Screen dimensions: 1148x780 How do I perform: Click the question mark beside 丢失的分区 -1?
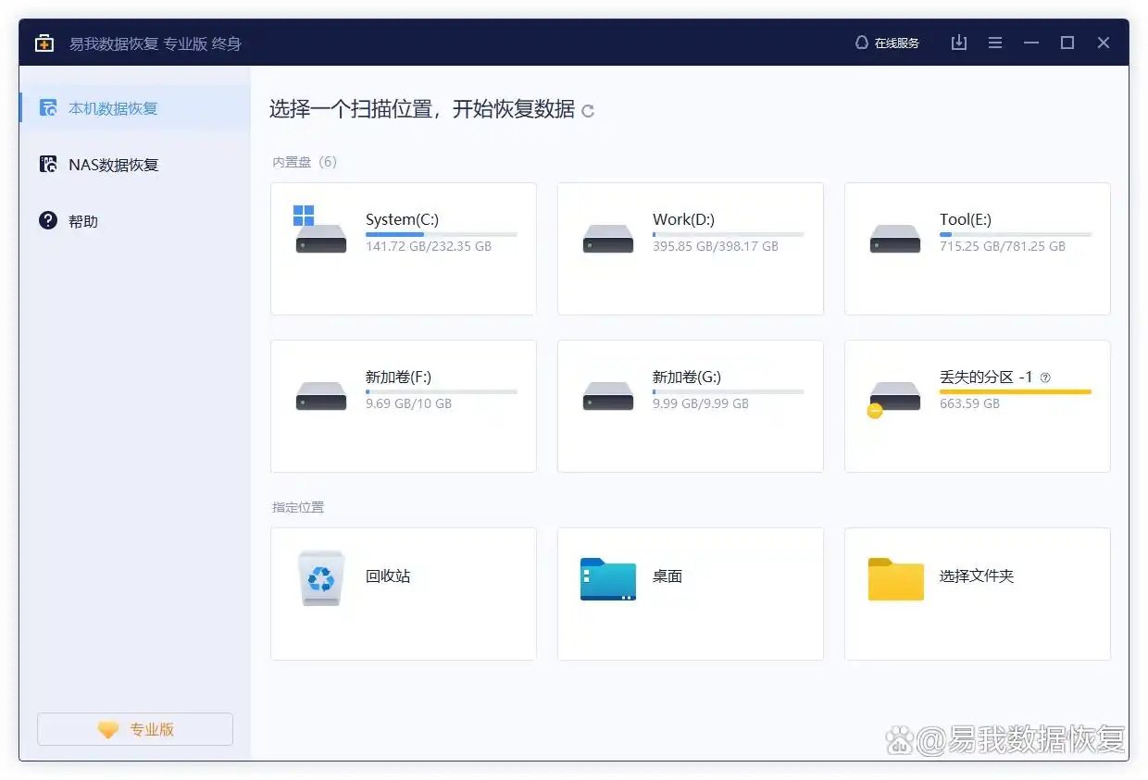click(1045, 377)
